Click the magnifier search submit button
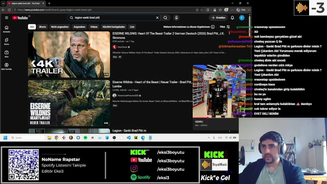 [165, 18]
